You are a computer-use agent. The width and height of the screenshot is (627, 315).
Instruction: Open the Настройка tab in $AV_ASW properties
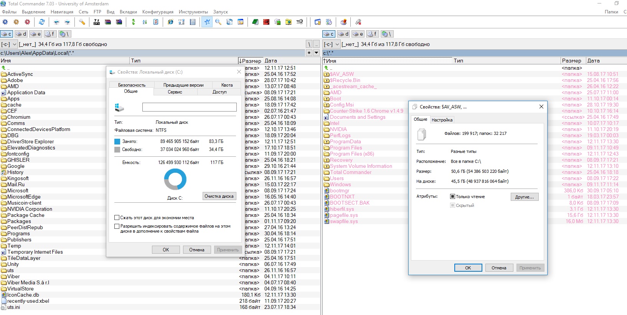coord(442,120)
